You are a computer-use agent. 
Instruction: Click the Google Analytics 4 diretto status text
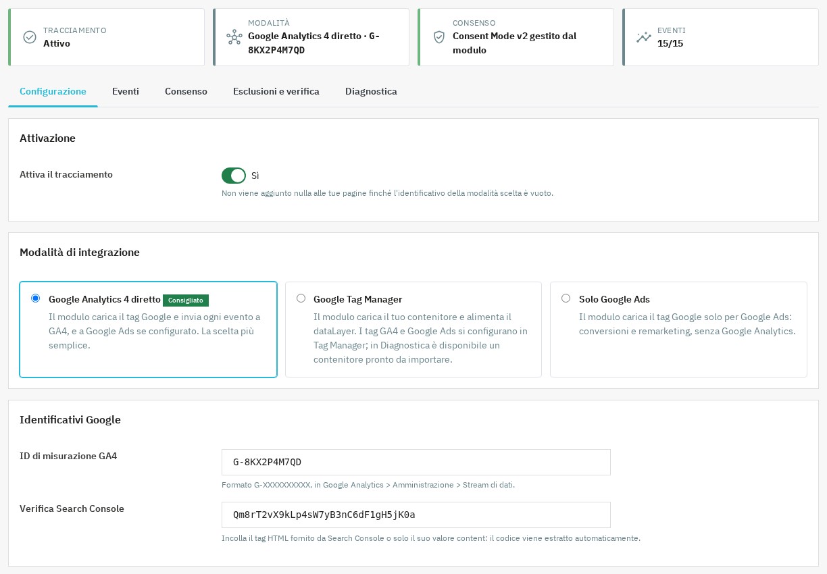[314, 43]
